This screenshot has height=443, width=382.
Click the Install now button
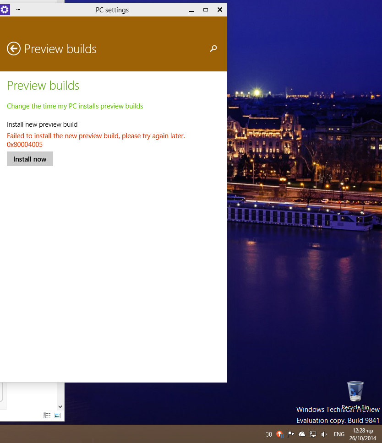pos(30,159)
